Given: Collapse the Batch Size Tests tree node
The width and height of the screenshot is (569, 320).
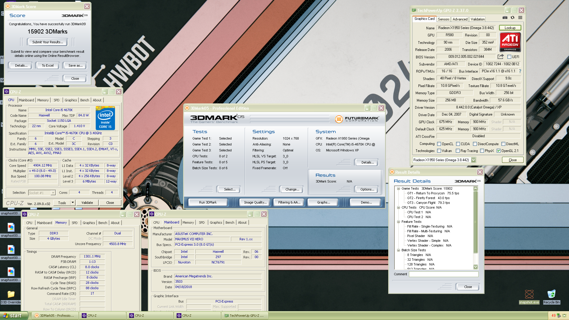Looking at the screenshot, I should pos(399,250).
